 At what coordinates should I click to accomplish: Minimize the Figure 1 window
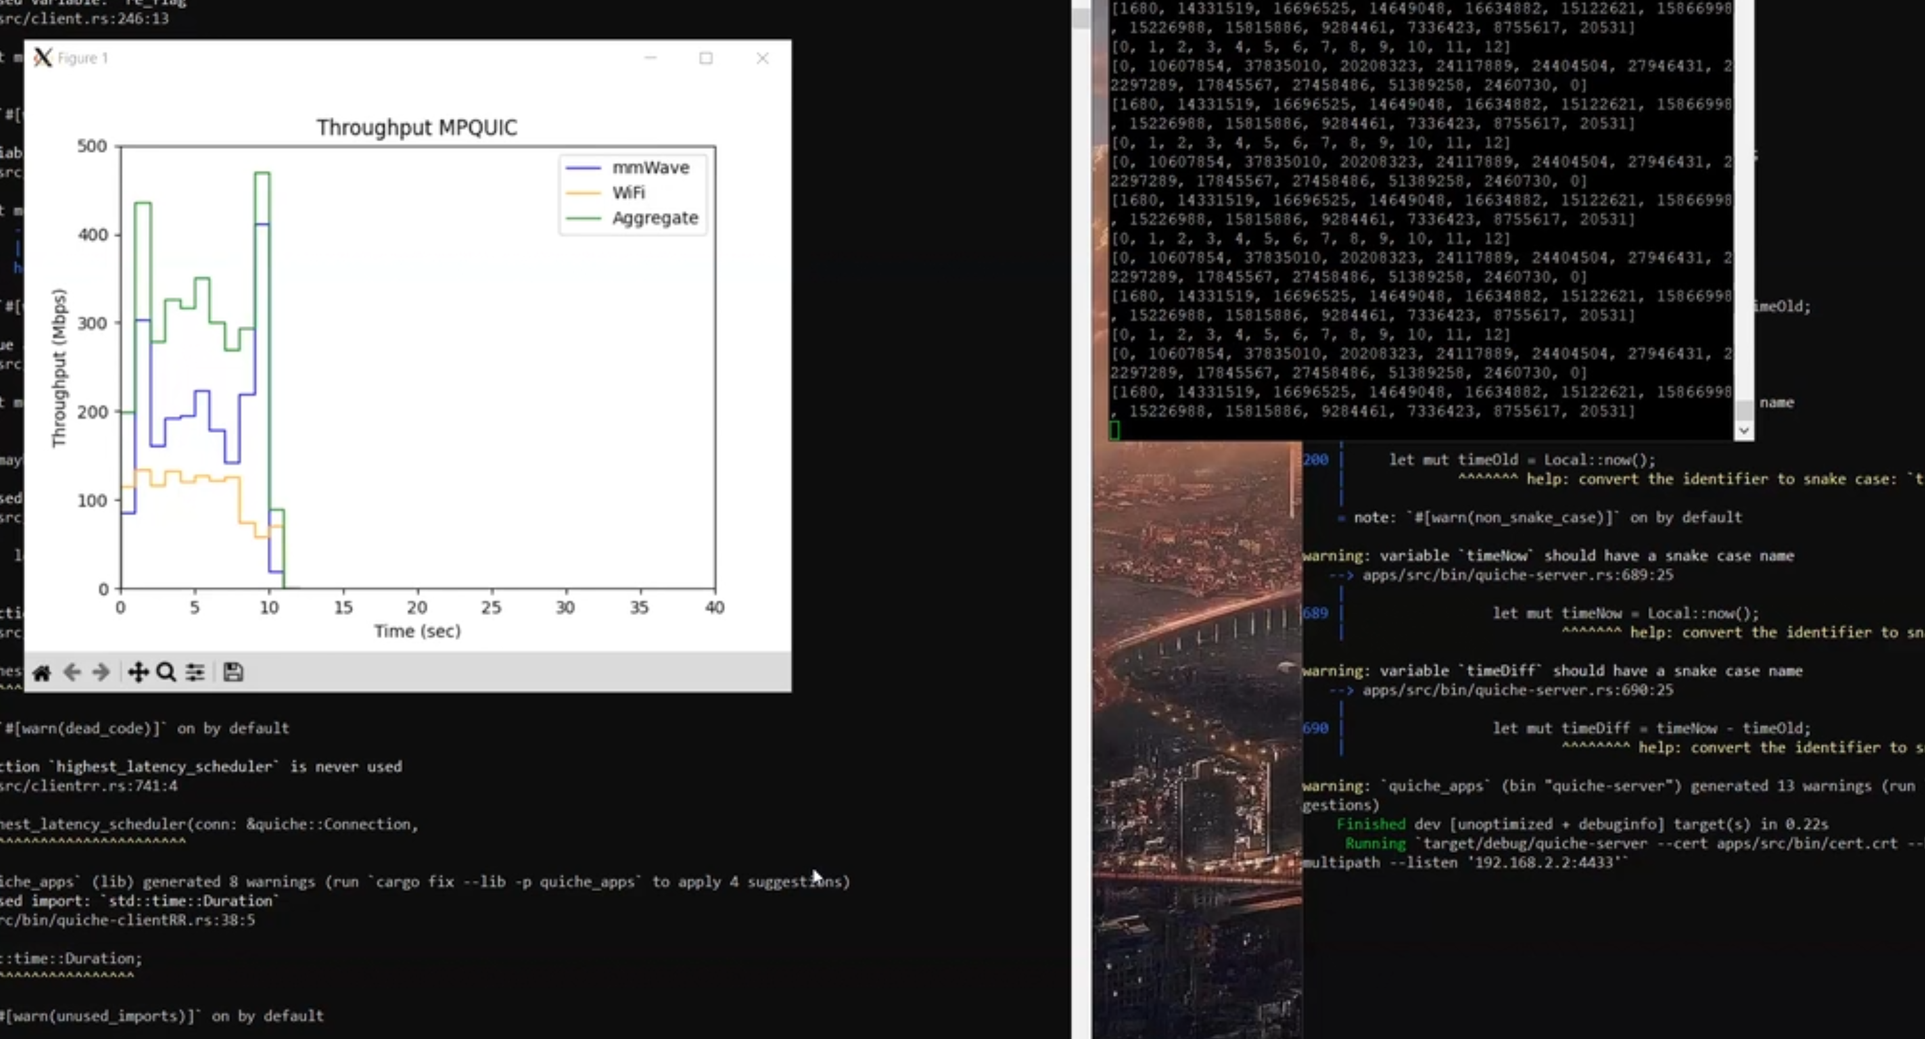click(x=650, y=58)
